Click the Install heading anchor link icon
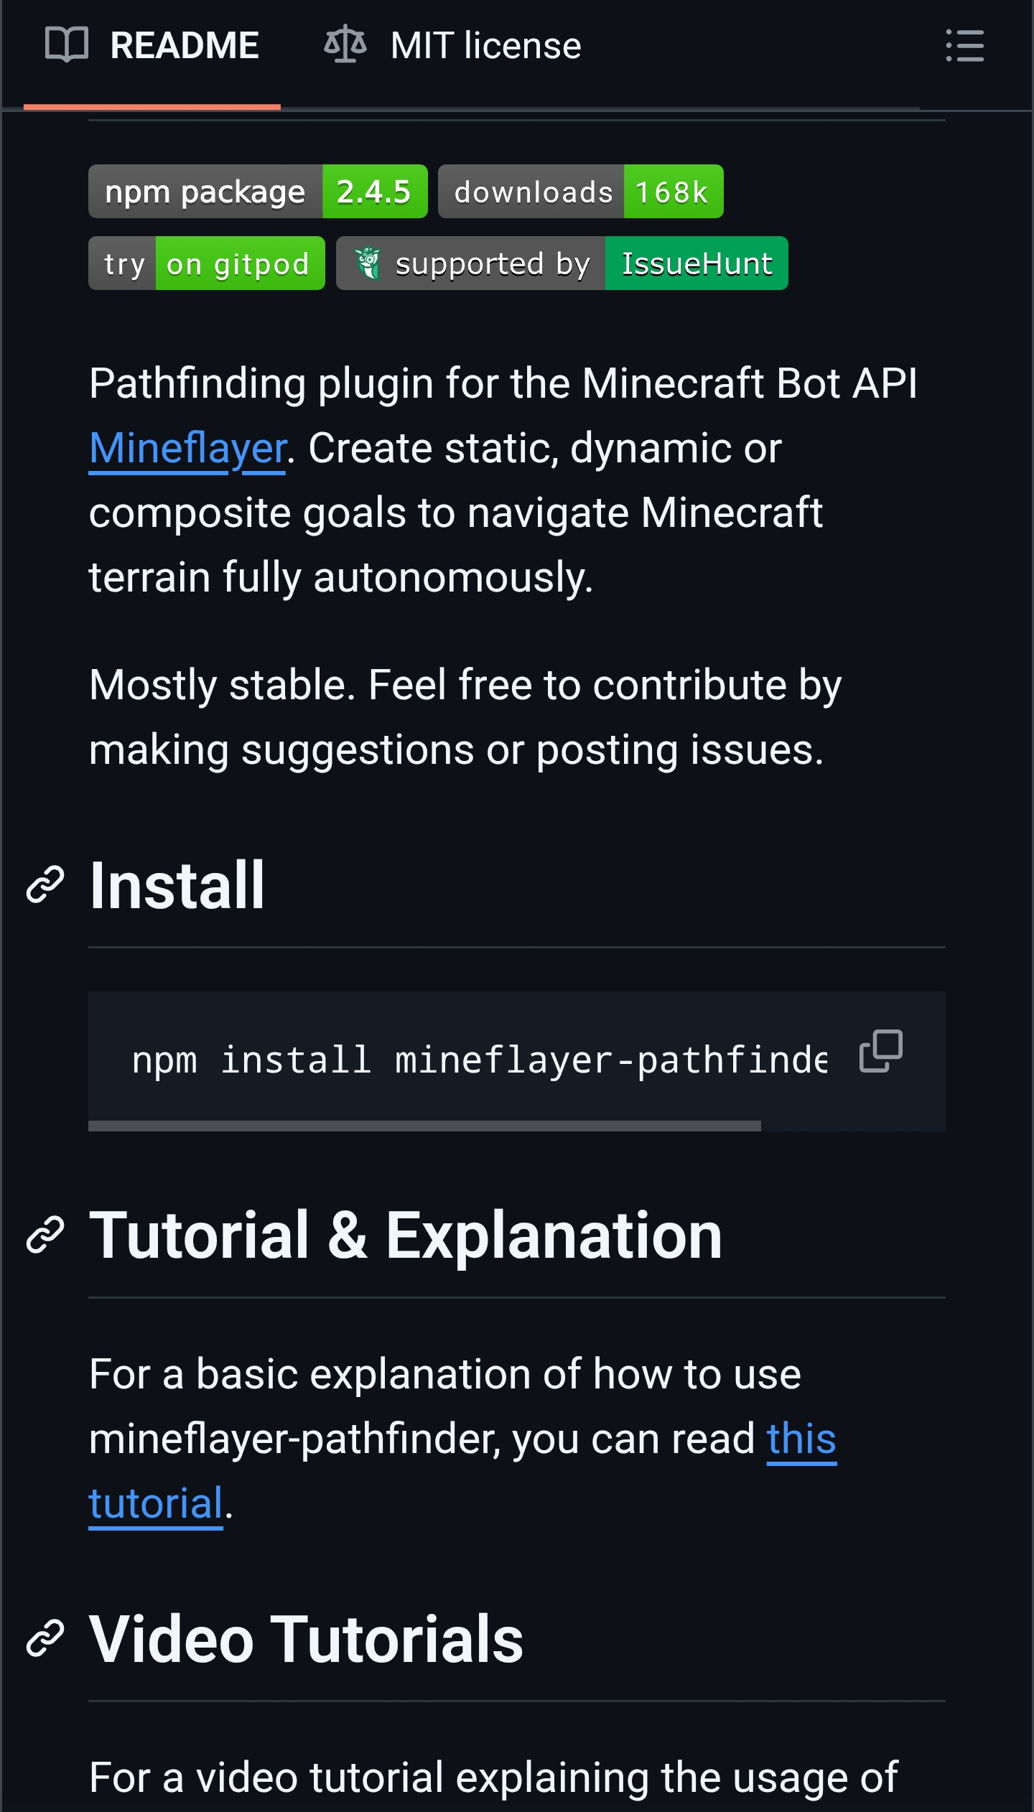This screenshot has width=1034, height=1812. (45, 884)
